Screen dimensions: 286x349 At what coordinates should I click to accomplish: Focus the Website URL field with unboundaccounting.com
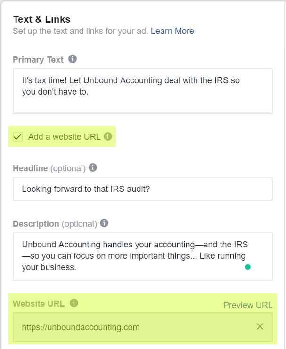[x=143, y=327]
